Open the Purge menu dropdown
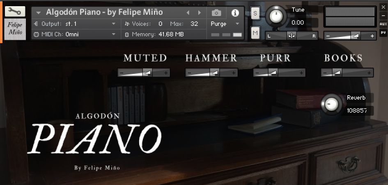The image size is (388, 185). click(225, 24)
